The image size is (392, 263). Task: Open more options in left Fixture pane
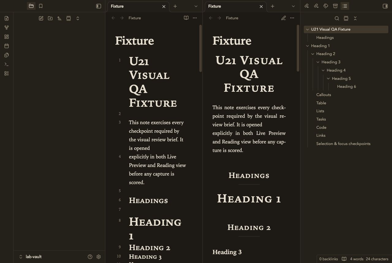tap(195, 18)
